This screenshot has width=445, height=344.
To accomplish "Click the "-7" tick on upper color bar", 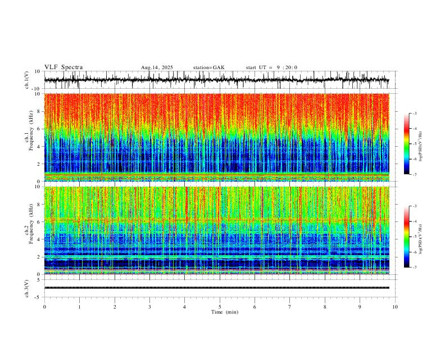I will pyautogui.click(x=415, y=174).
